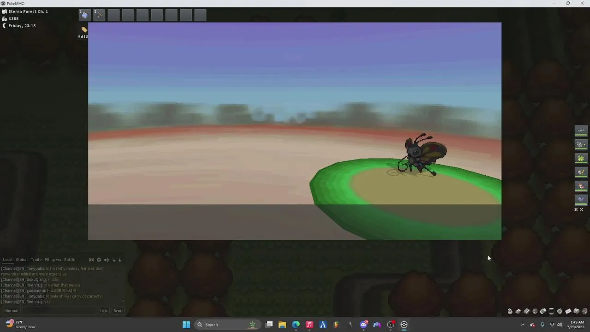Click the X icon below the party panel
This screenshot has width=590, height=332.
click(x=576, y=209)
